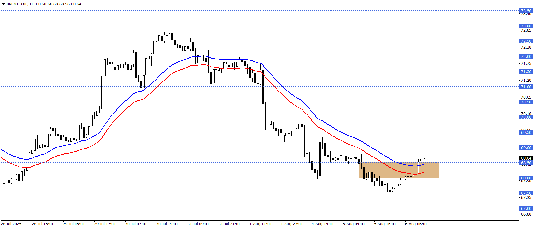
Task: Select the orange shaded rectangle zone
Action: click(399, 170)
